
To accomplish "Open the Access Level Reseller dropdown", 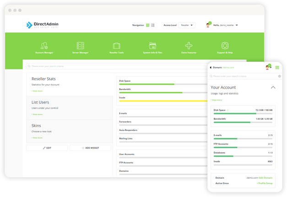I will (187, 25).
